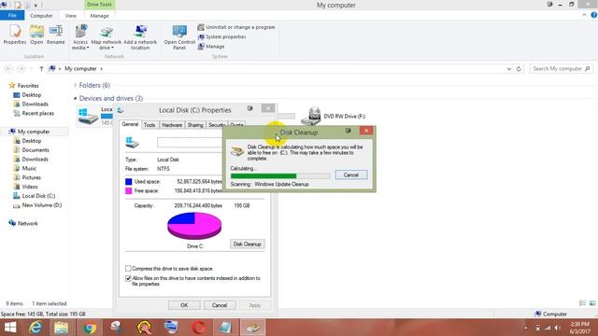Enable Compress this drive checkbox
This screenshot has height=336, width=598.
(128, 269)
